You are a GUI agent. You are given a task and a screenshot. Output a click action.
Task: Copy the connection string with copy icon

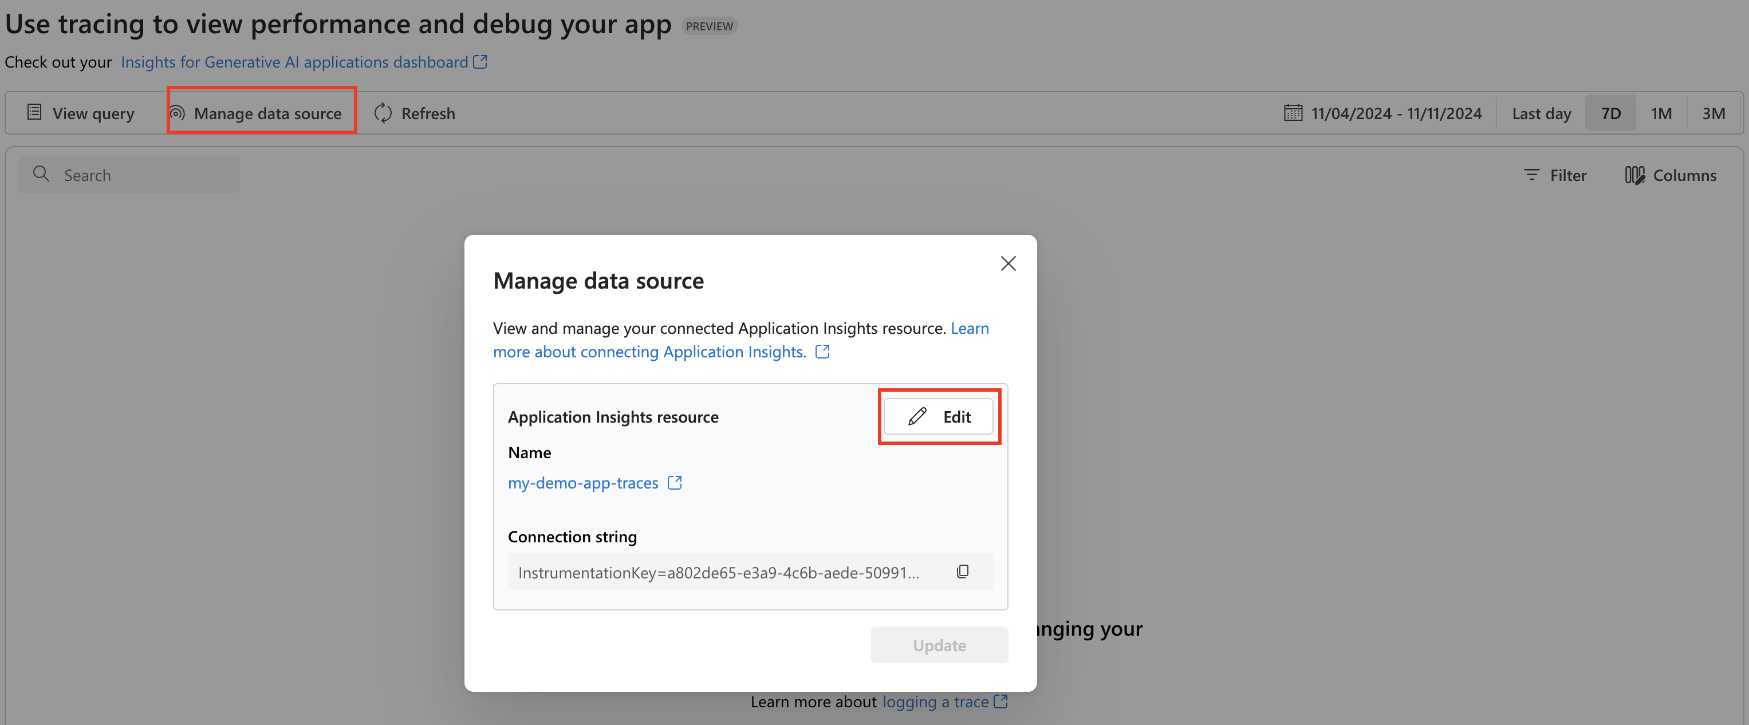pos(962,572)
